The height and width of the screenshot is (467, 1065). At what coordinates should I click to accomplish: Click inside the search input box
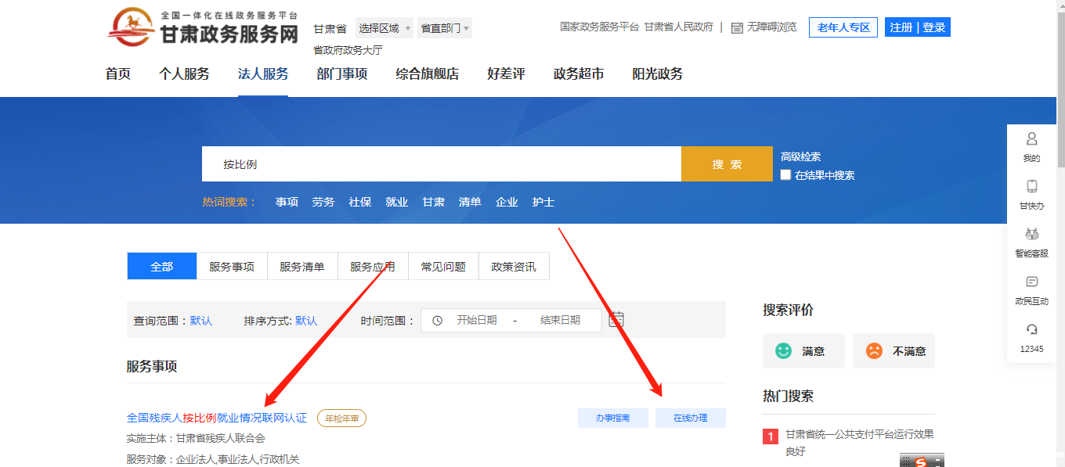439,163
